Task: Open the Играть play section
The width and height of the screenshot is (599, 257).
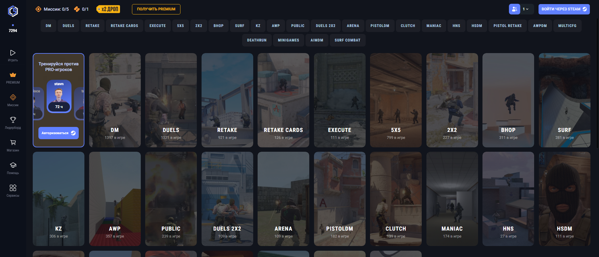Action: point(13,55)
